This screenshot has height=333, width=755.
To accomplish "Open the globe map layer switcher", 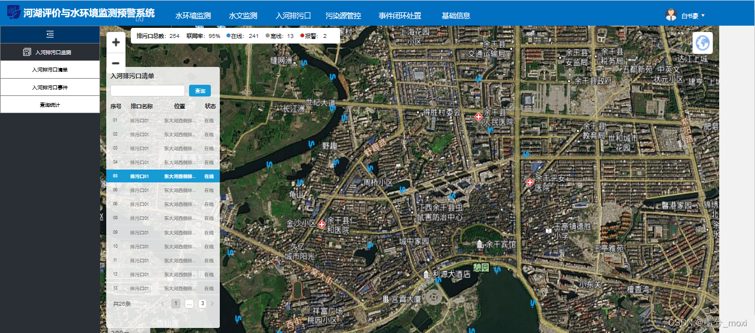I will [704, 43].
